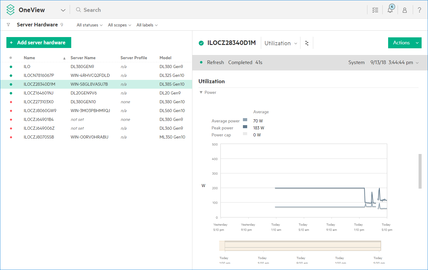Click the OneView logo icon
428x270 pixels.
click(11, 10)
